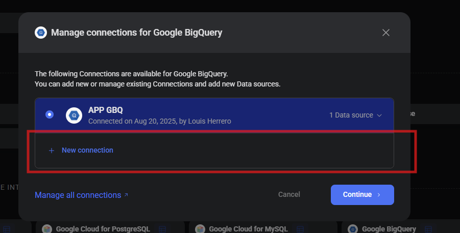Click the plus icon beside New connection
Screen dimensions: 460x233
pos(52,151)
